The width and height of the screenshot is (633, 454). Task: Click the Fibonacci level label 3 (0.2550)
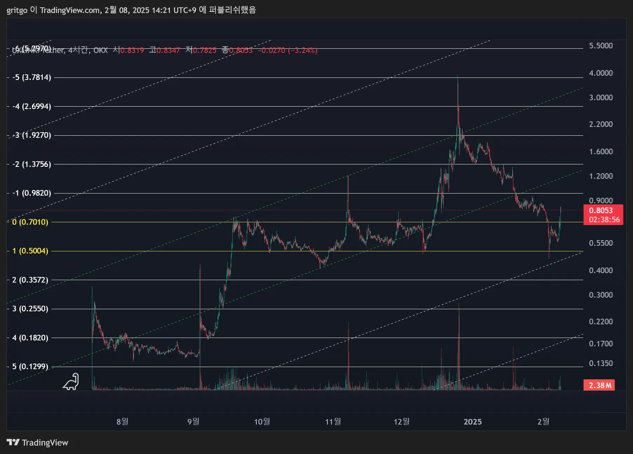click(30, 309)
